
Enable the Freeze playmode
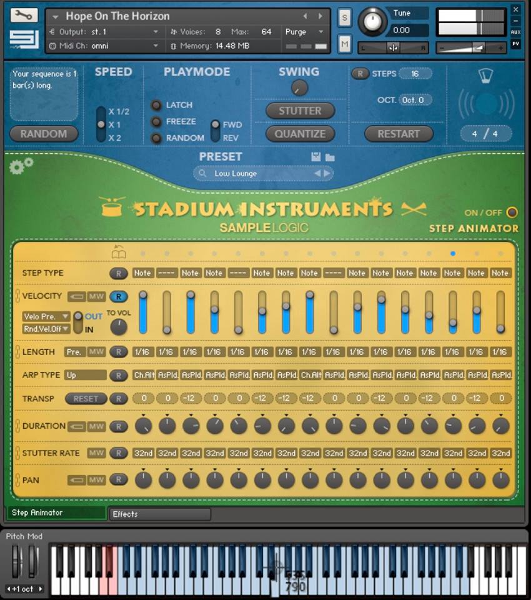pyautogui.click(x=157, y=122)
